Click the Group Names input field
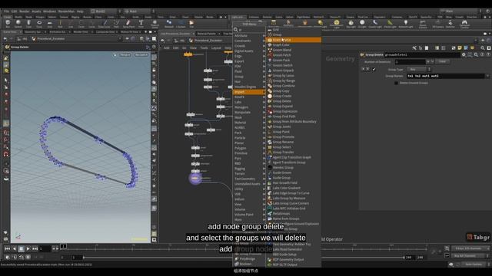Screen dimensions: 492x276 [x=446, y=76]
